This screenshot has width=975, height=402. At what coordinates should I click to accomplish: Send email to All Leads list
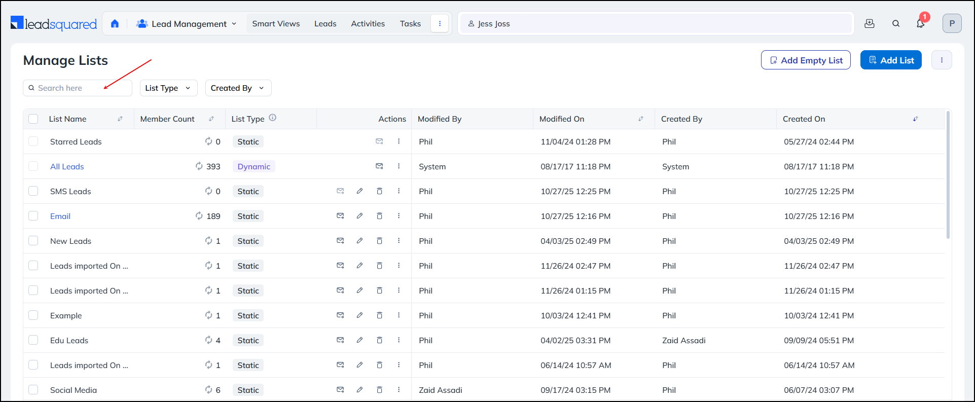tap(379, 166)
